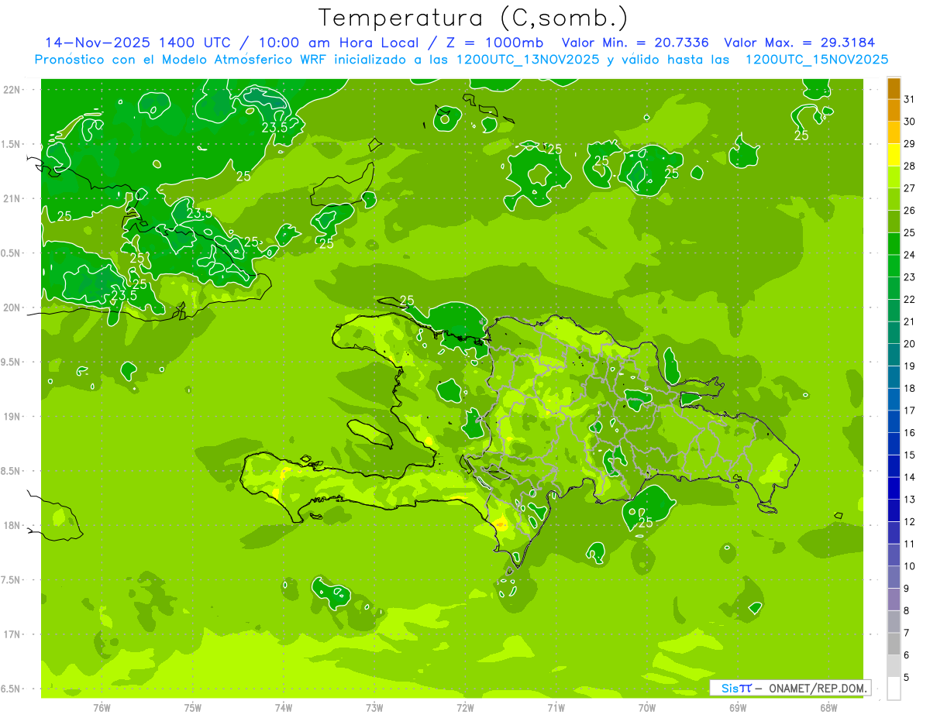Viewport: 930px width, 718px height.
Task: Click the '74W' longitude label
Action: pyautogui.click(x=284, y=708)
